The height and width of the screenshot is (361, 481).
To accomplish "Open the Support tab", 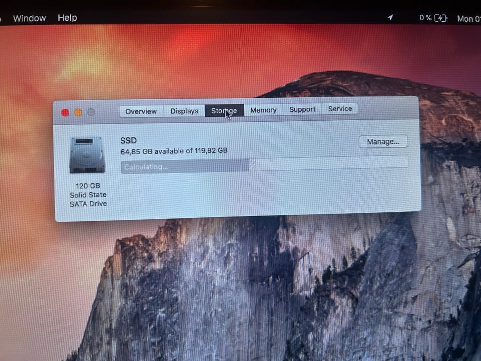I will pos(302,109).
